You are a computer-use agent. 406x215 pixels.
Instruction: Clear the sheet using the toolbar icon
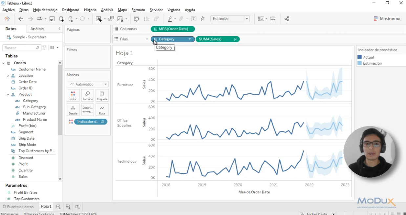[121, 19]
